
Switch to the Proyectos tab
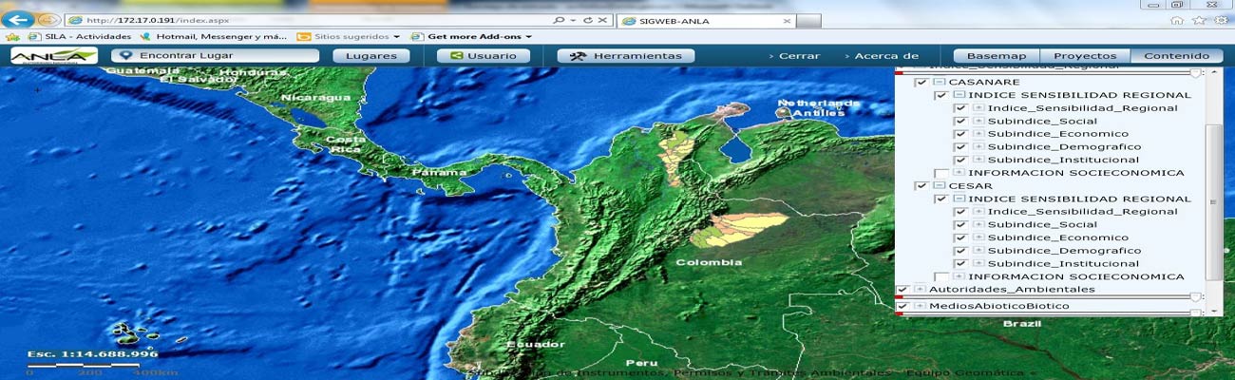point(1085,56)
